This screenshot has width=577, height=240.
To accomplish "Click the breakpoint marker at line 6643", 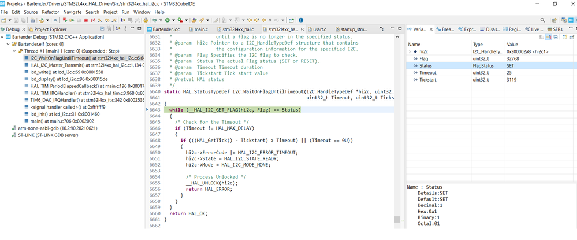I will (147, 110).
